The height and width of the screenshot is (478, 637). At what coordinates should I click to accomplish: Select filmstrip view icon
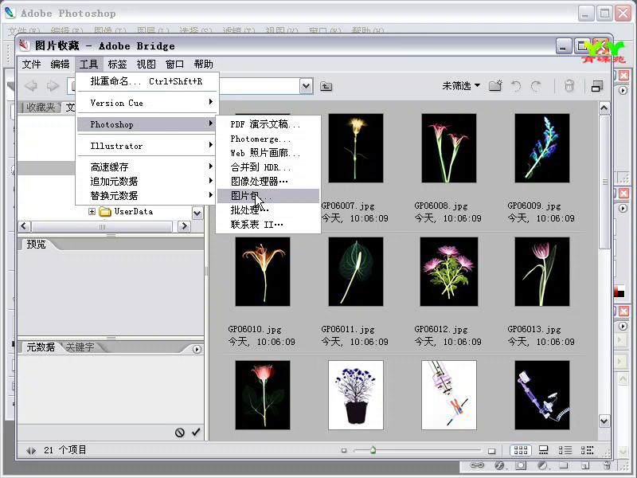(543, 450)
